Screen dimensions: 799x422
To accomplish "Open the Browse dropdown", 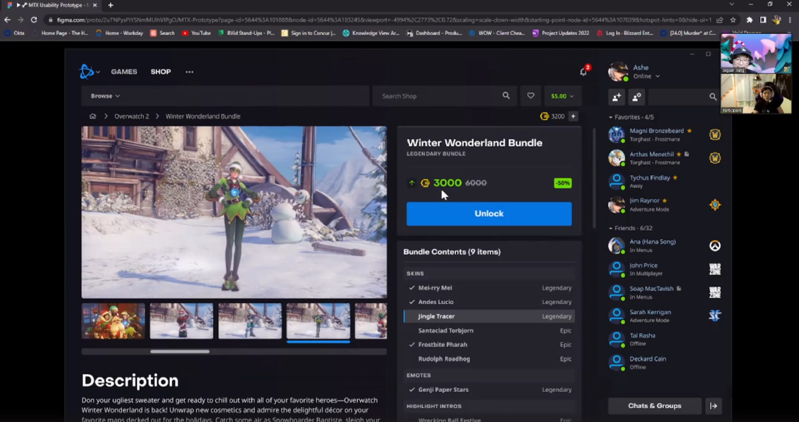I will 105,96.
